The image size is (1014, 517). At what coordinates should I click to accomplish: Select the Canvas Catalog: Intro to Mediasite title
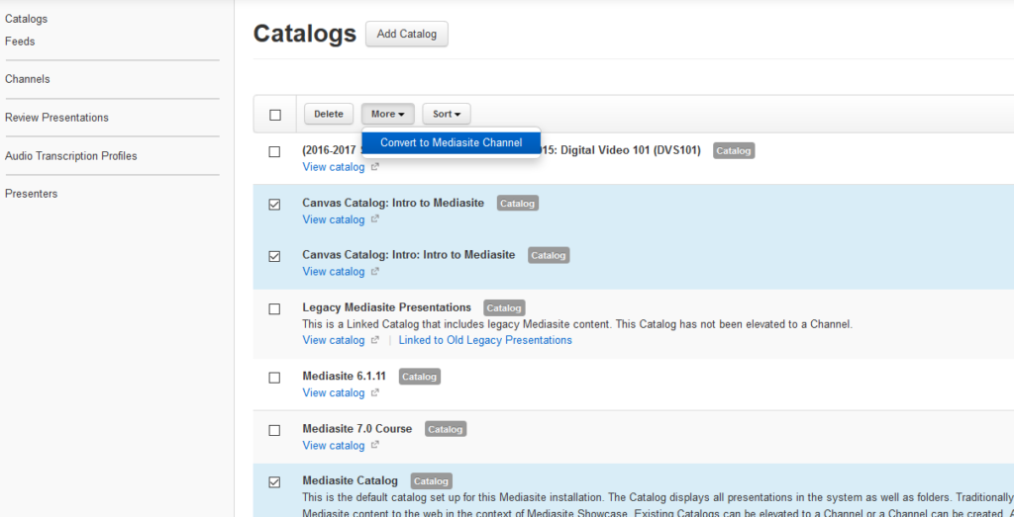coord(393,203)
